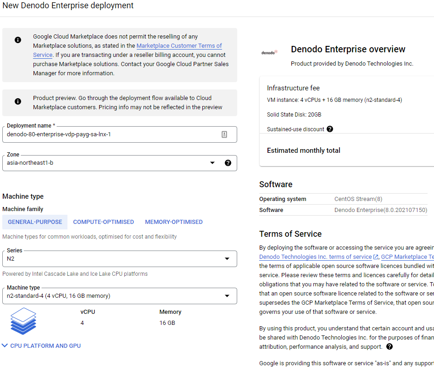The image size is (434, 368).
Task: Open the Machine type n2-standard-4 dropdown
Action: tap(120, 296)
